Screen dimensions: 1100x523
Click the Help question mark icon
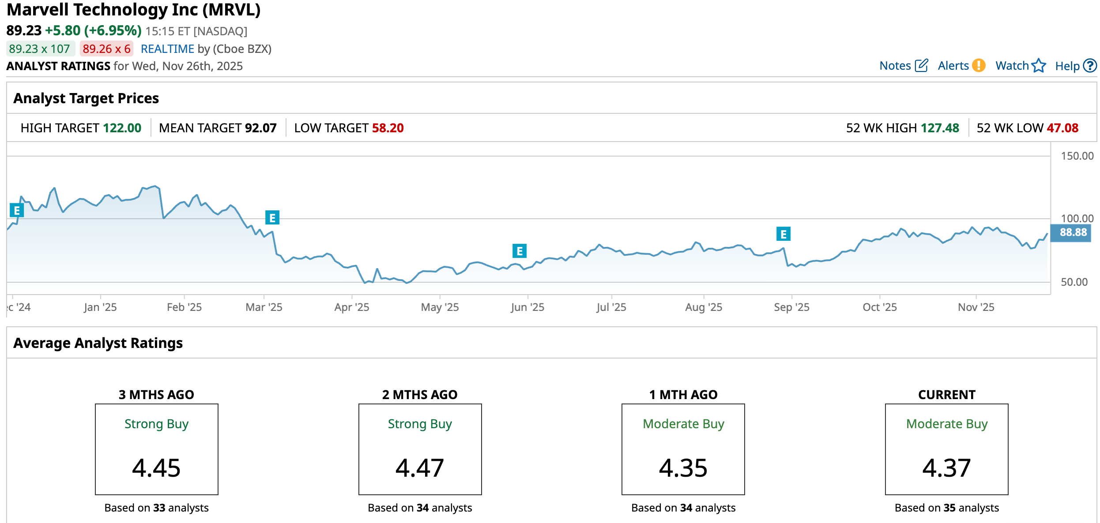tap(1090, 65)
